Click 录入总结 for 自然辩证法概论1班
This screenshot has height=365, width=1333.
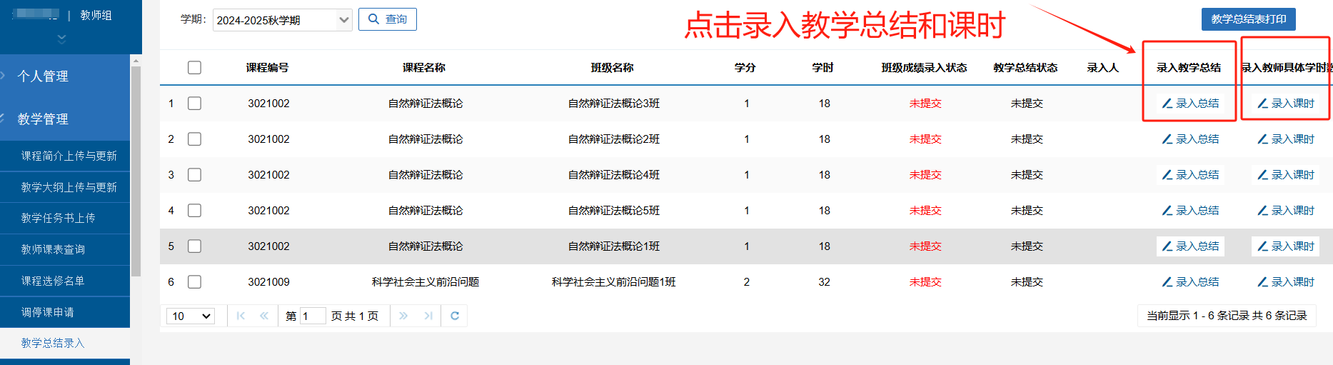1190,246
